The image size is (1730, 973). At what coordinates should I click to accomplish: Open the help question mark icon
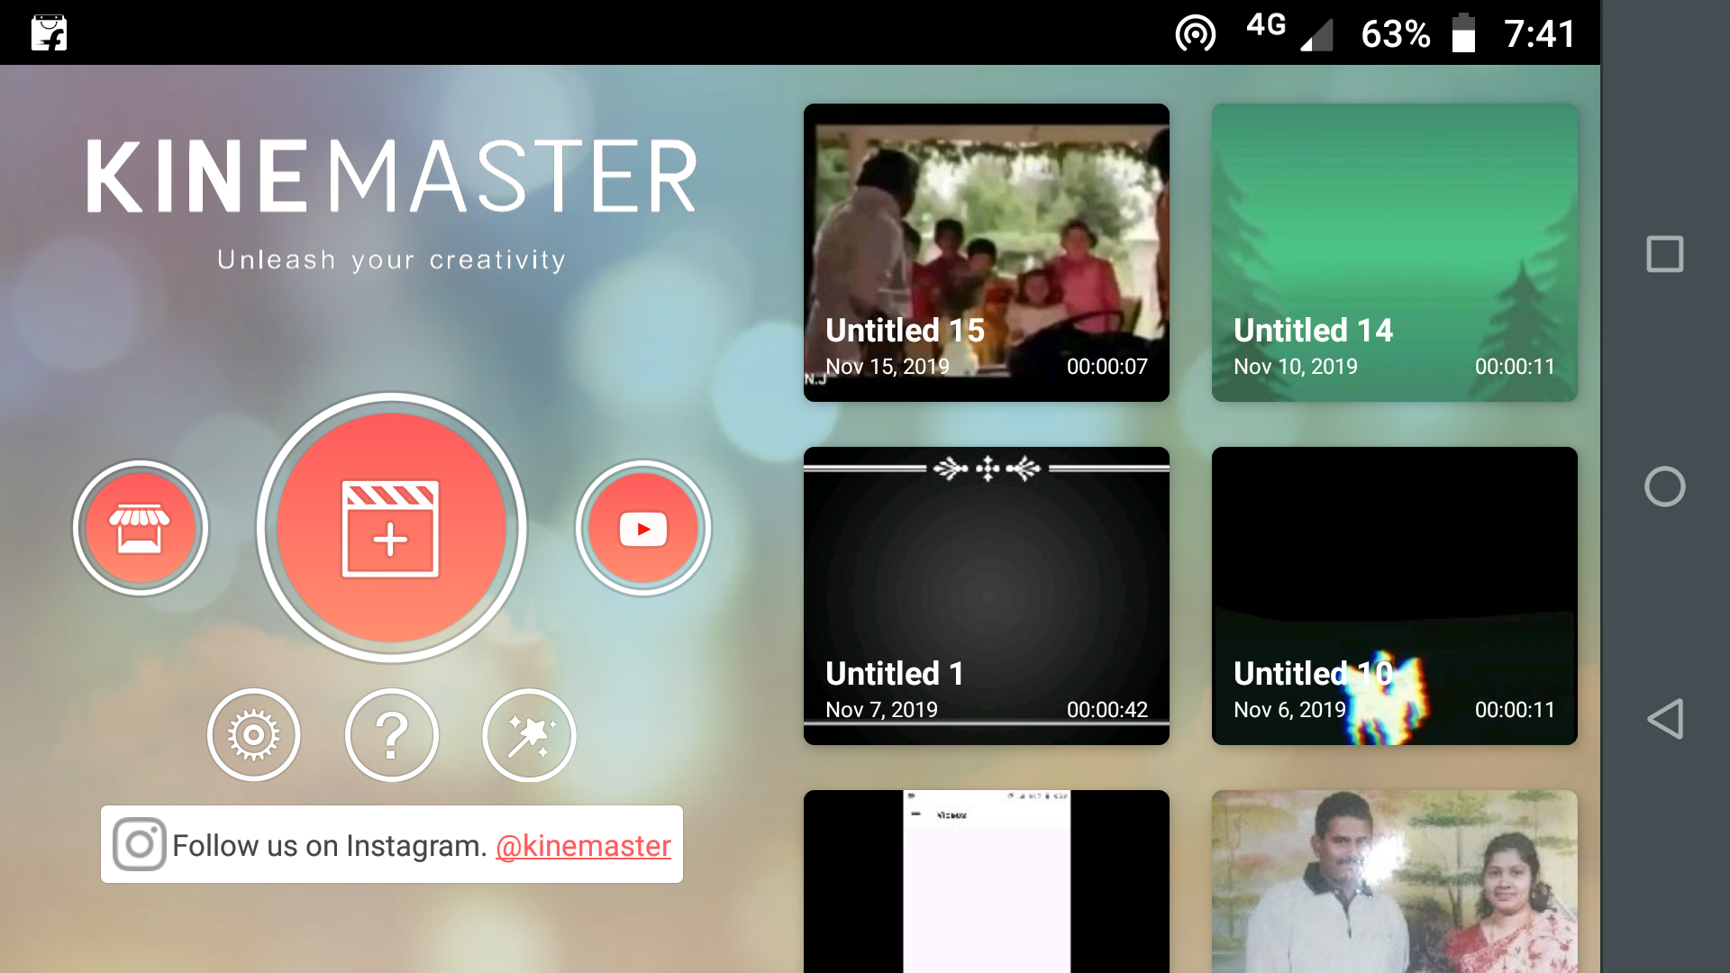click(392, 735)
